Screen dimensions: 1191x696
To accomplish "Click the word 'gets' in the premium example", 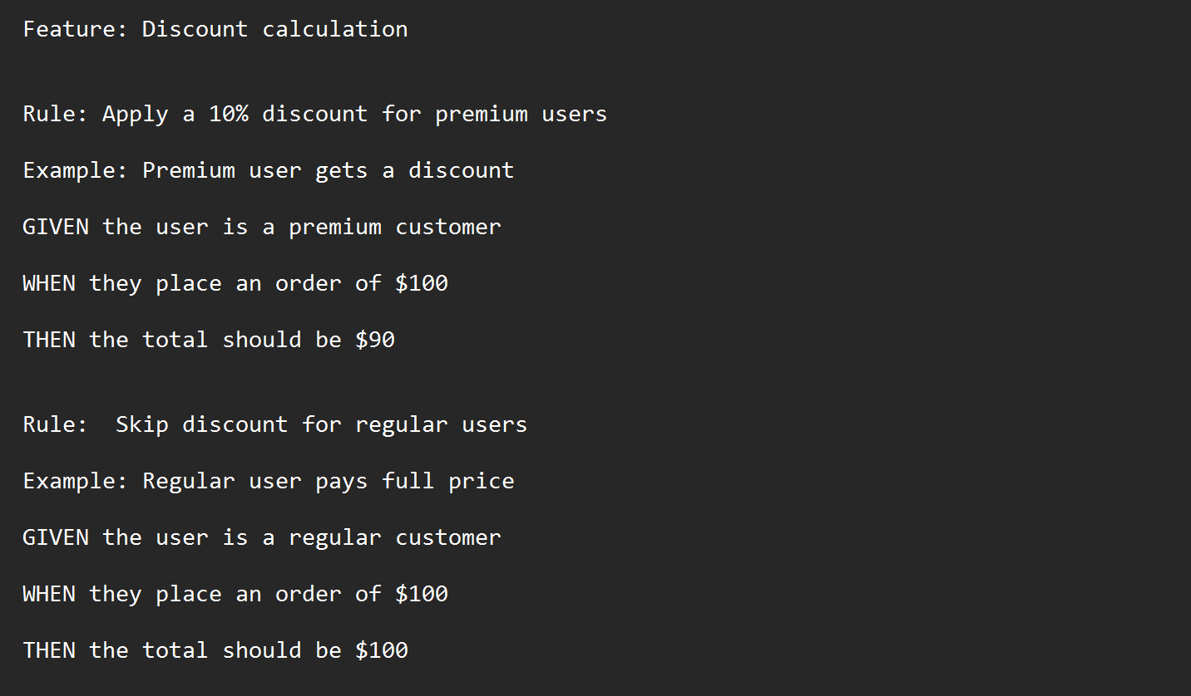I will tap(341, 170).
